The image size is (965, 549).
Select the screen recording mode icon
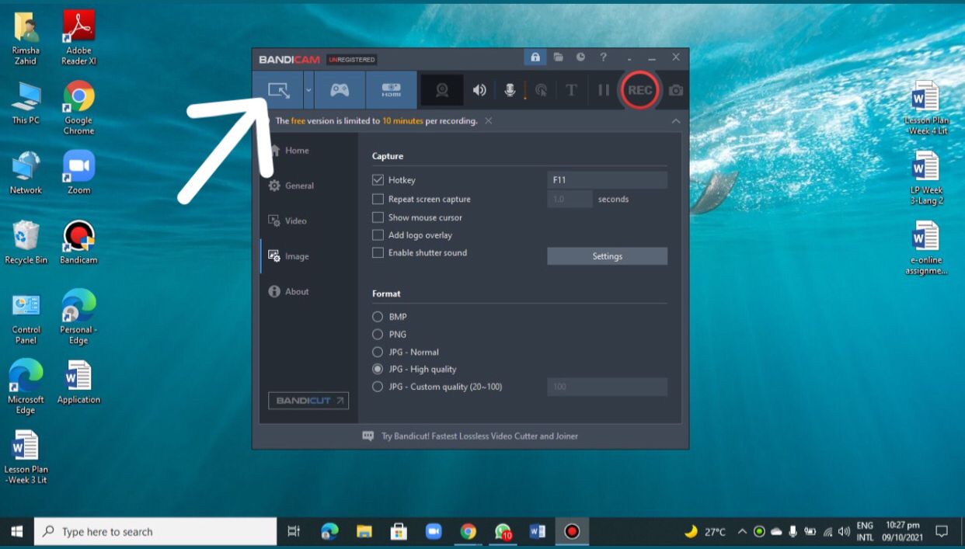[x=278, y=90]
